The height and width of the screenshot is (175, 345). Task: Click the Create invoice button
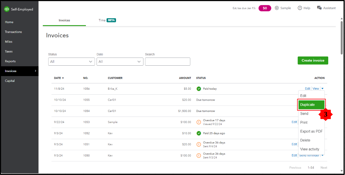(x=313, y=60)
